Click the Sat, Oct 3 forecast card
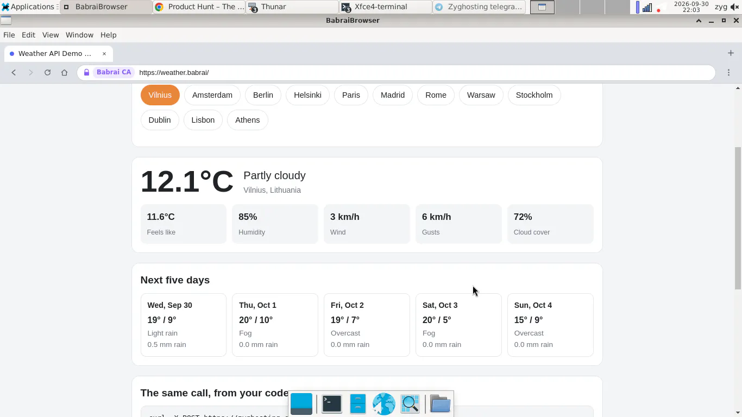 click(x=458, y=325)
